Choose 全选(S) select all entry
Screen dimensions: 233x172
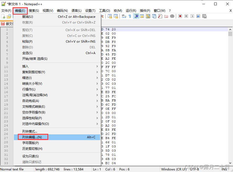point(57,53)
